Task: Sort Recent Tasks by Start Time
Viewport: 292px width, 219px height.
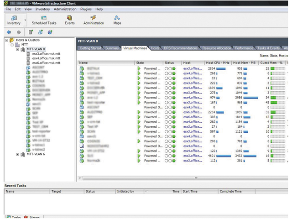Action: (x=199, y=192)
